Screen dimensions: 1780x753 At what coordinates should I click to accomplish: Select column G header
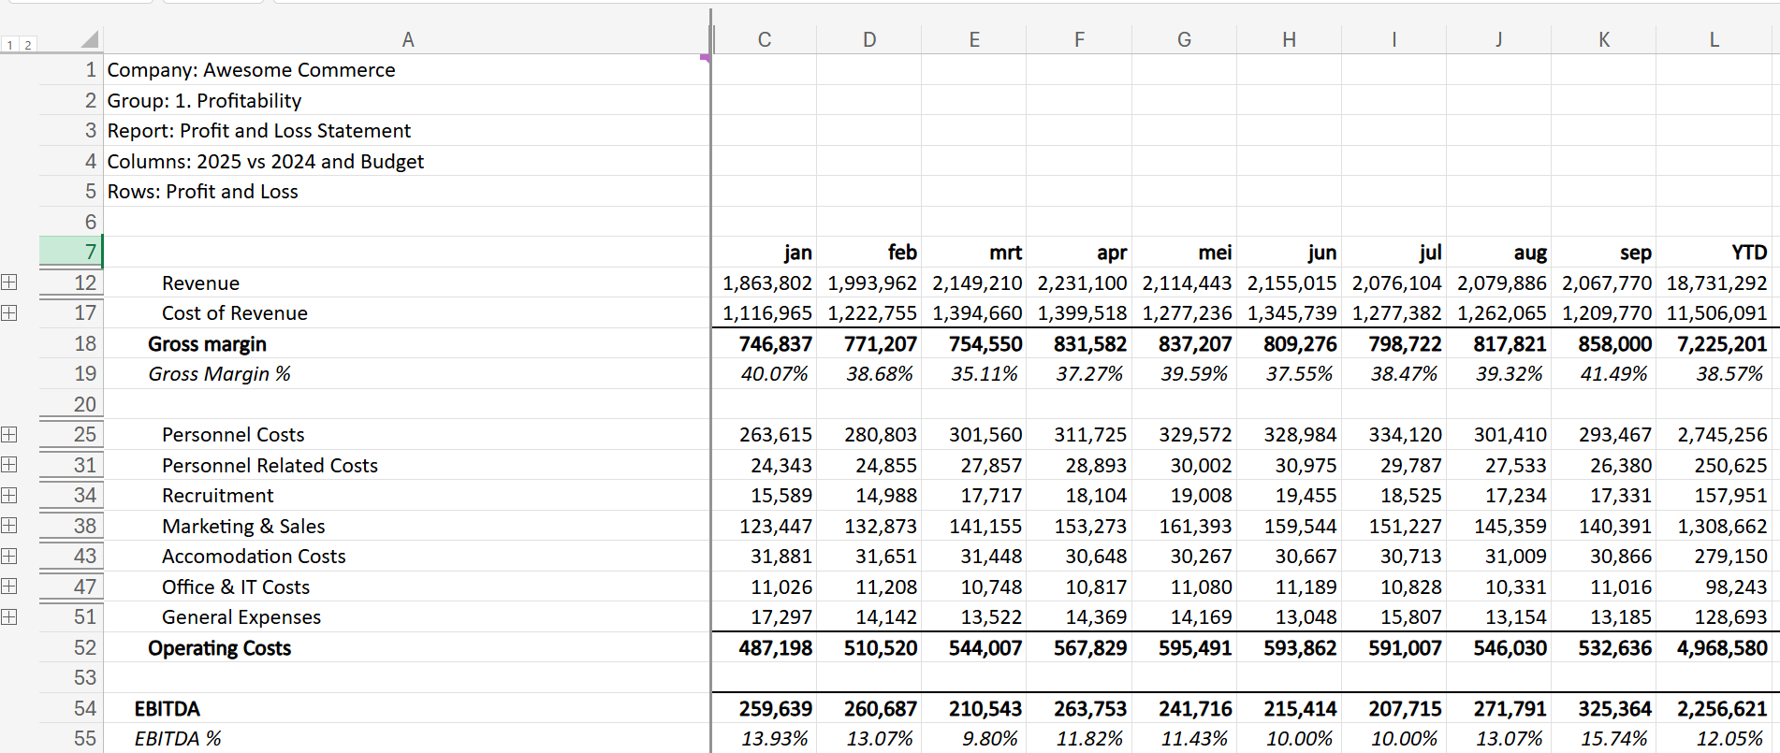1184,39
